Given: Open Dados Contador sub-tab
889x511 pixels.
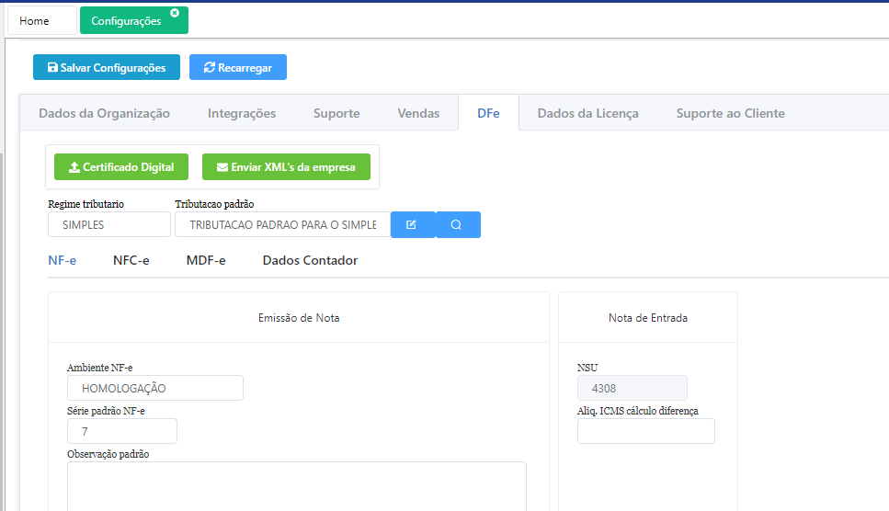Looking at the screenshot, I should point(310,260).
